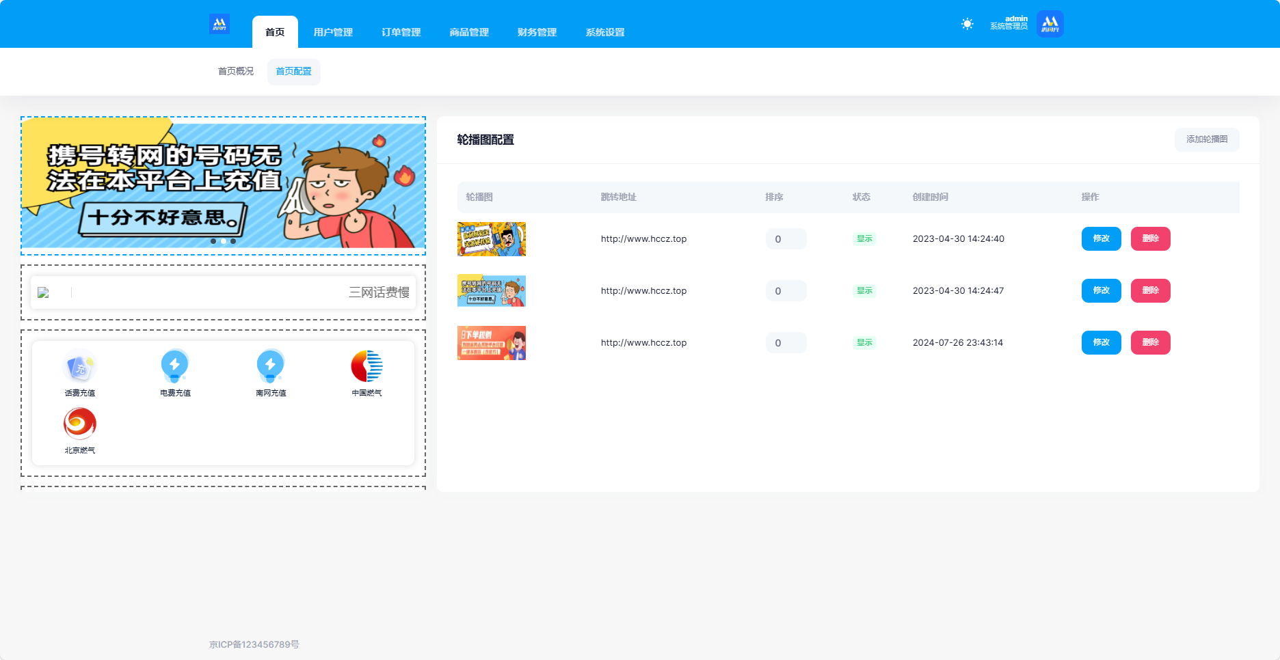Click 修改 for the first carousel row
1280x660 pixels.
(1101, 239)
